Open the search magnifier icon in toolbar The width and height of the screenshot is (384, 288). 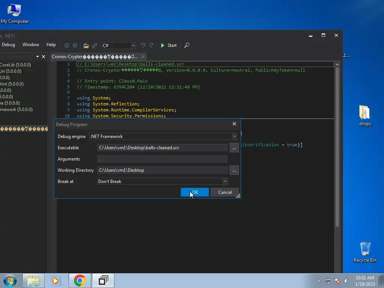(x=187, y=45)
